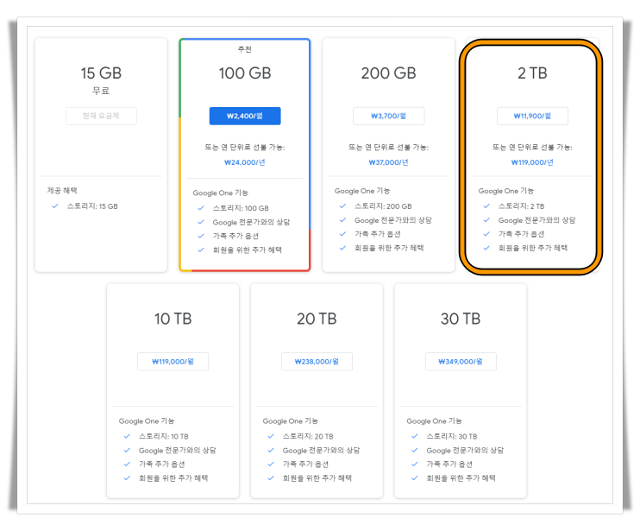The image size is (640, 531).
Task: Click the 10 TB plan title
Action: [x=173, y=319]
